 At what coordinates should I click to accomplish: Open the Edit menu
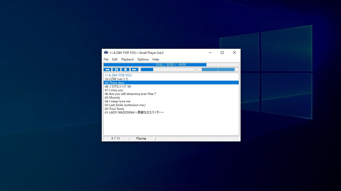(115, 59)
